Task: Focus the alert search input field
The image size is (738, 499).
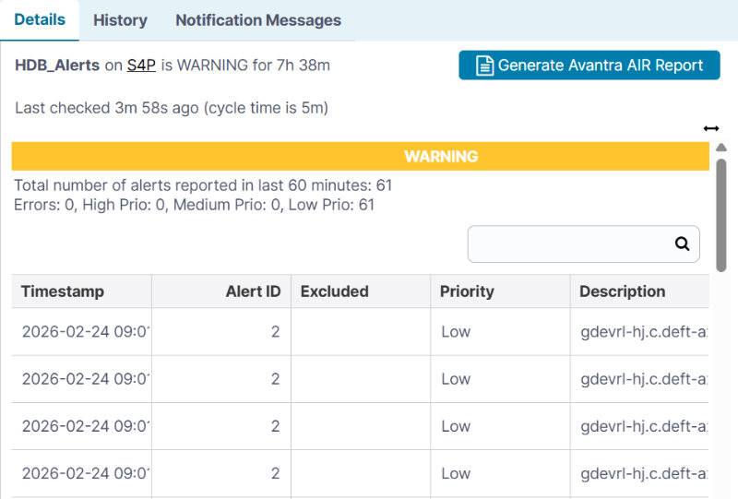Action: 584,244
